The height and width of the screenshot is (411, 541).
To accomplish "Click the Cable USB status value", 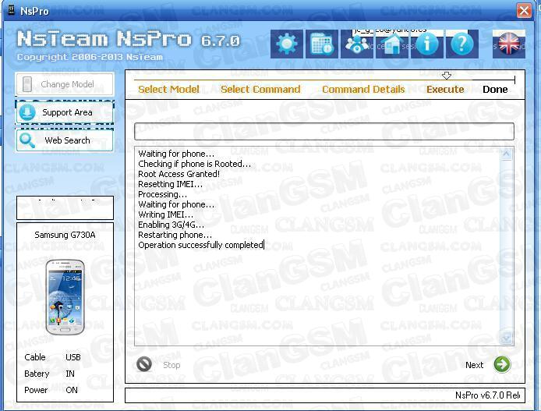I will pyautogui.click(x=73, y=357).
